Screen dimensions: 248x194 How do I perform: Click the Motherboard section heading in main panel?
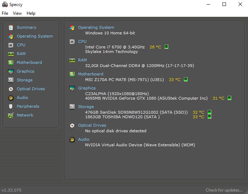[x=90, y=74]
